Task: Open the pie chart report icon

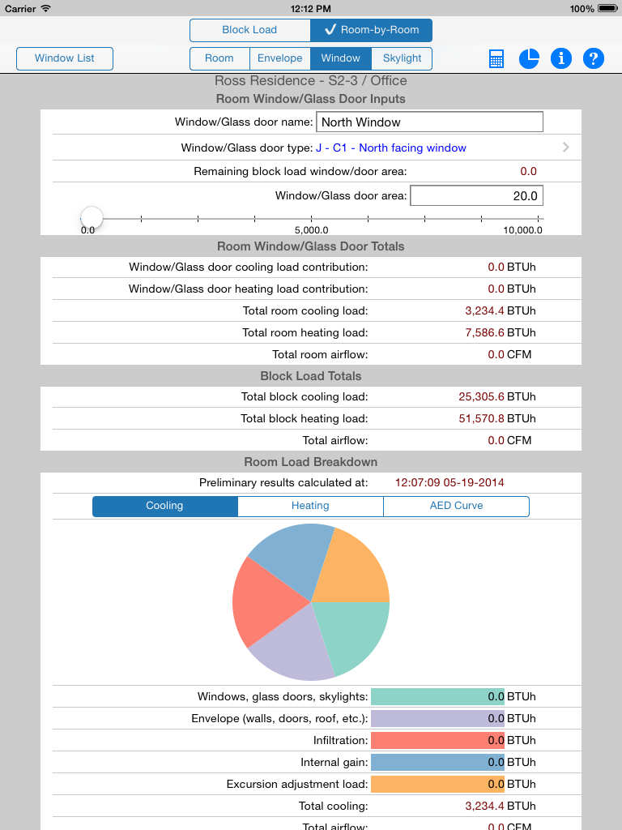Action: 528,58
